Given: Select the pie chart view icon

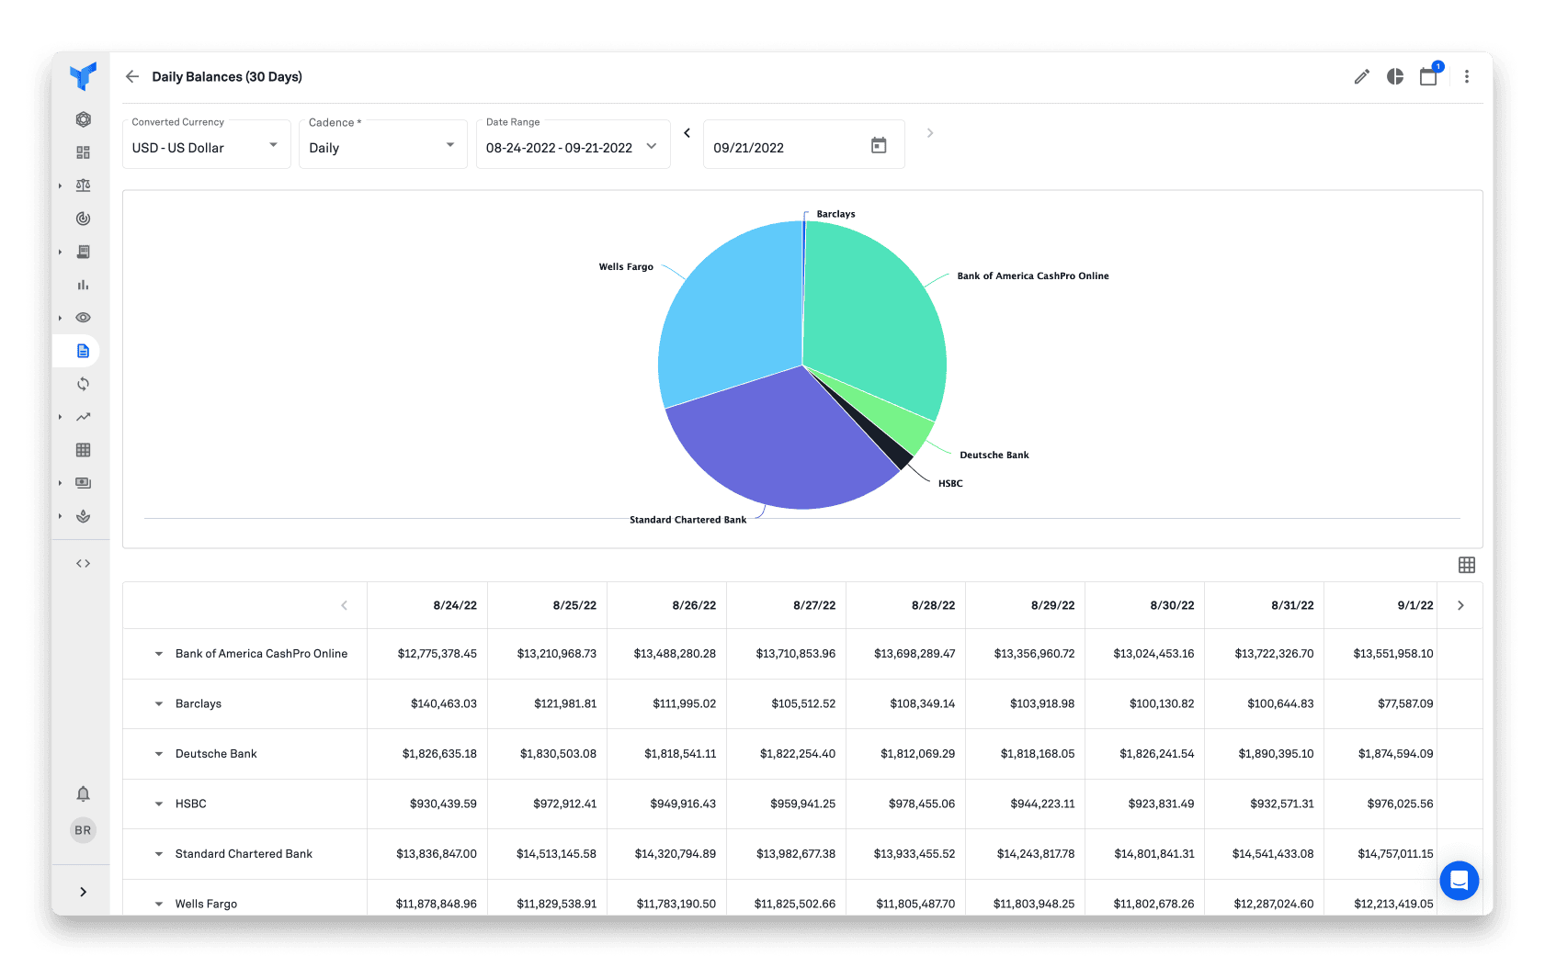Looking at the screenshot, I should coord(1394,76).
